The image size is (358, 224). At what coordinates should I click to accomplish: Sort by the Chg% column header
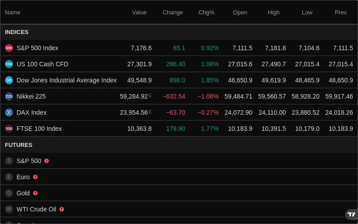pyautogui.click(x=206, y=13)
